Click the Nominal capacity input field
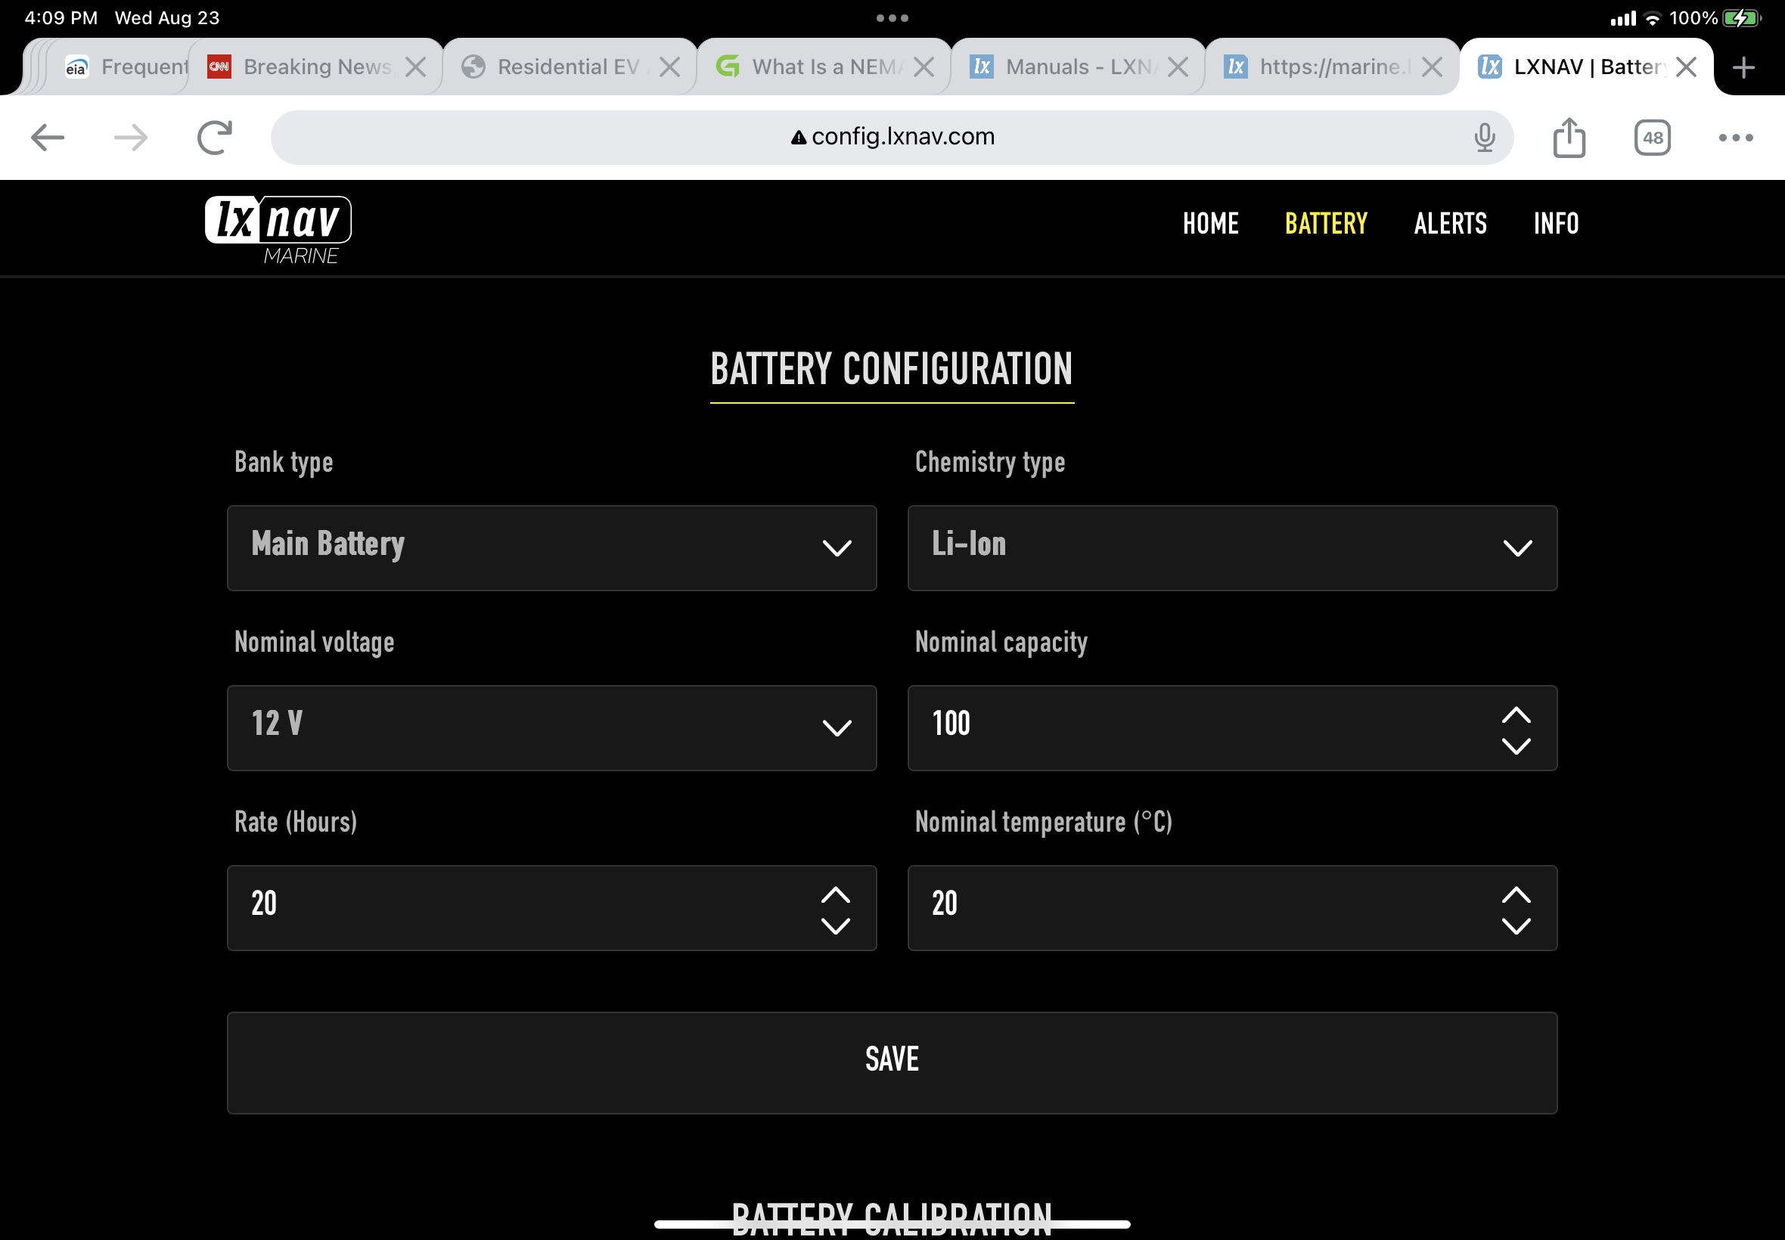The height and width of the screenshot is (1240, 1785). pyautogui.click(x=1232, y=728)
